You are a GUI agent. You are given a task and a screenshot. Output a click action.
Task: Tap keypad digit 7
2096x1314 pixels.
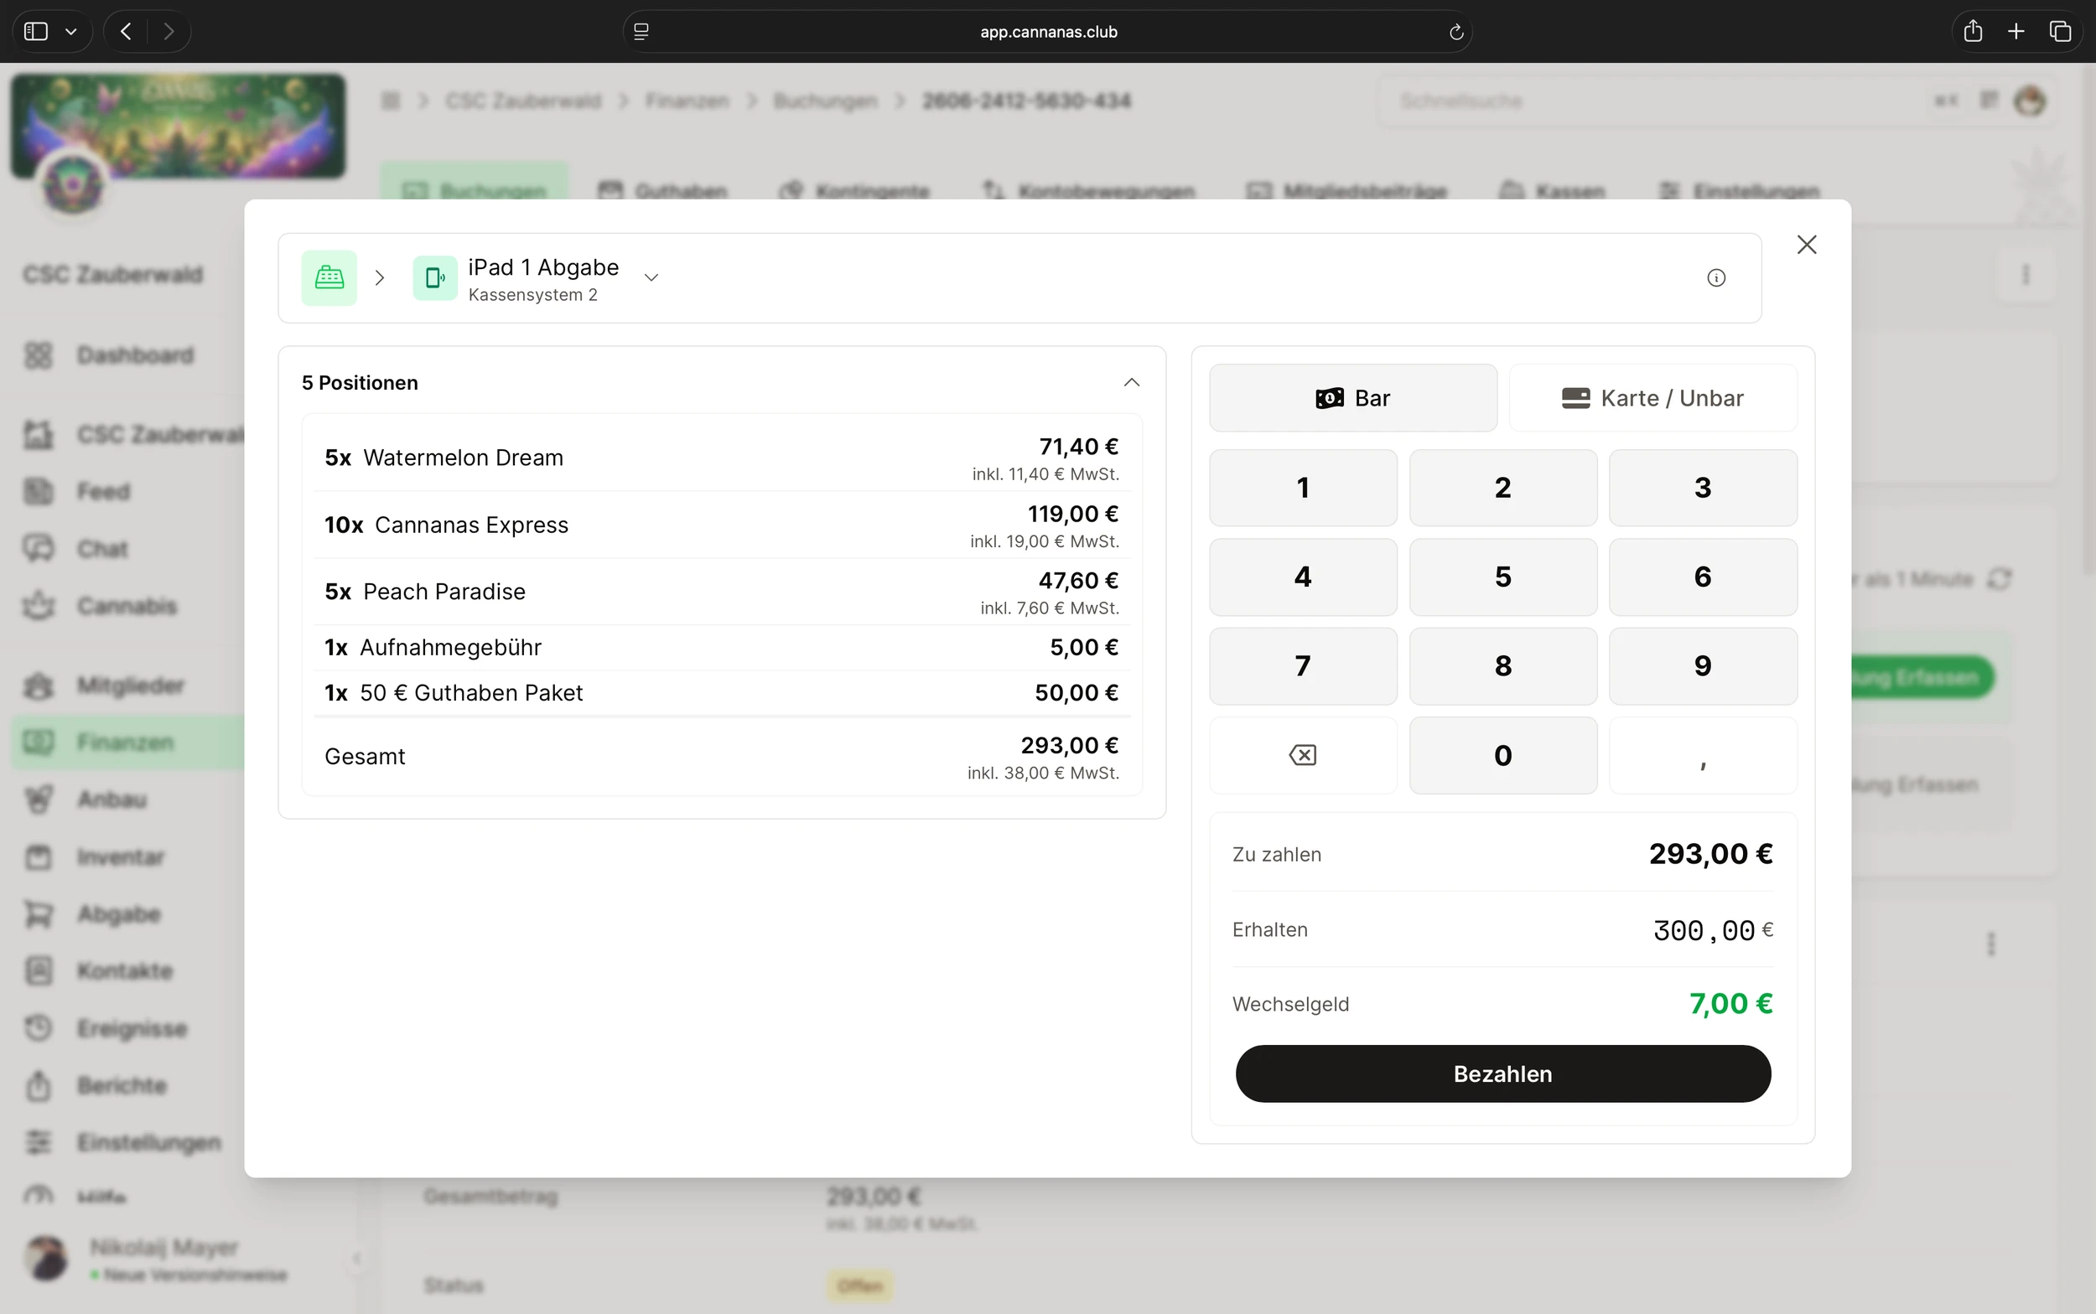pos(1302,665)
